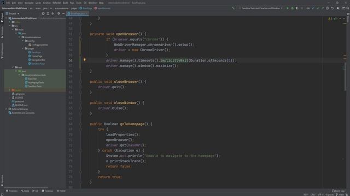Click the Expand All icon in Project panel

click(x=48, y=14)
